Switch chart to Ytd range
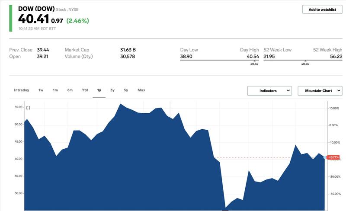Screen dimensions: 346x211 [85, 90]
